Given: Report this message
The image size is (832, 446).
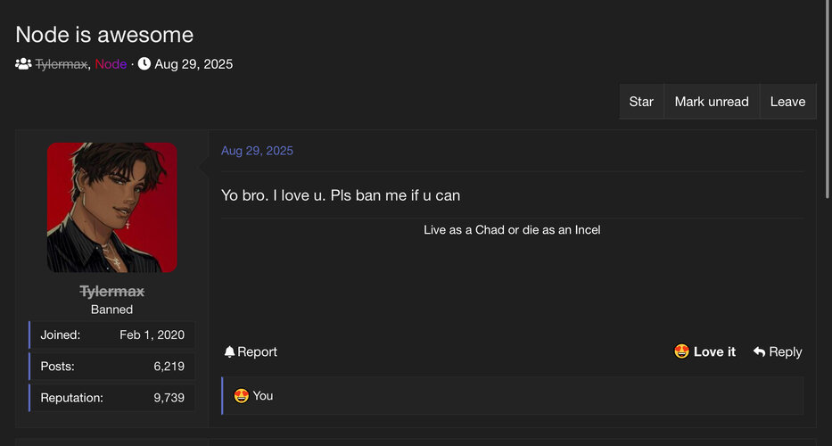Looking at the screenshot, I should tap(251, 351).
